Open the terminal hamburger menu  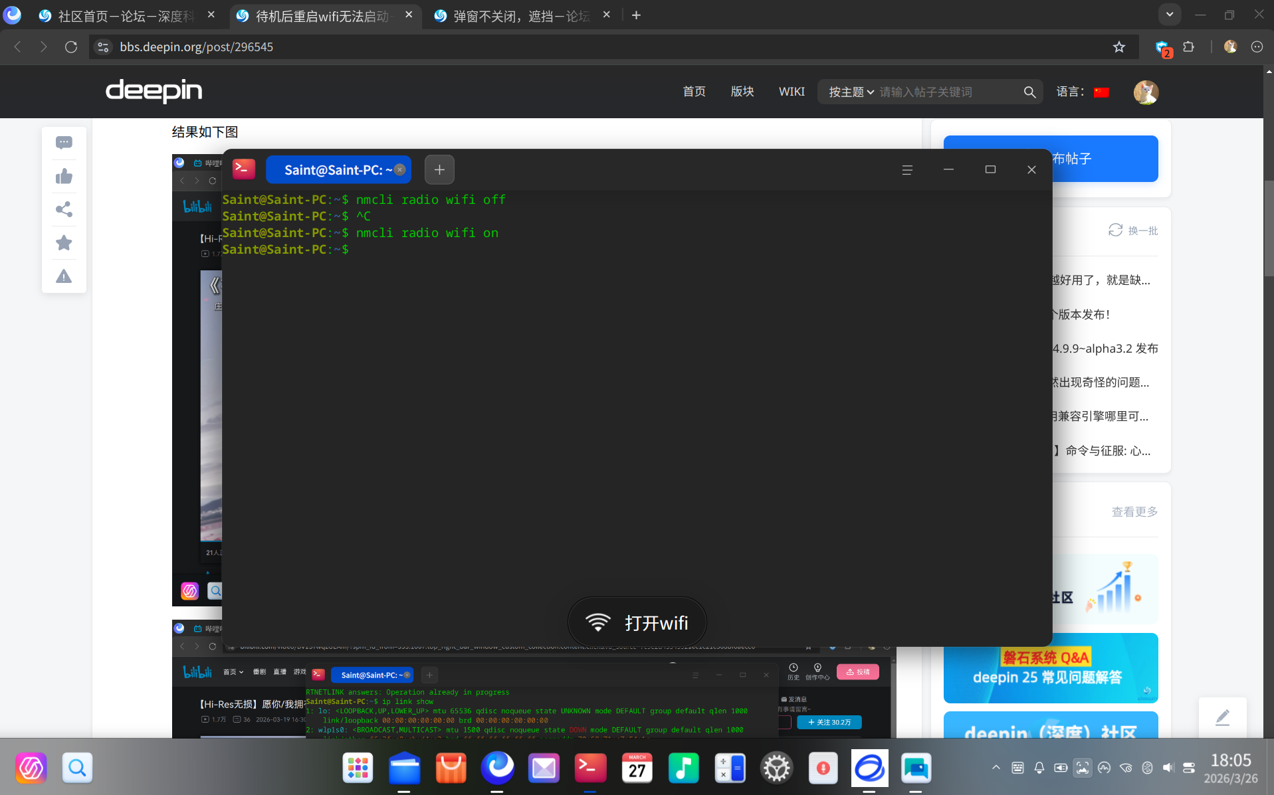point(907,169)
